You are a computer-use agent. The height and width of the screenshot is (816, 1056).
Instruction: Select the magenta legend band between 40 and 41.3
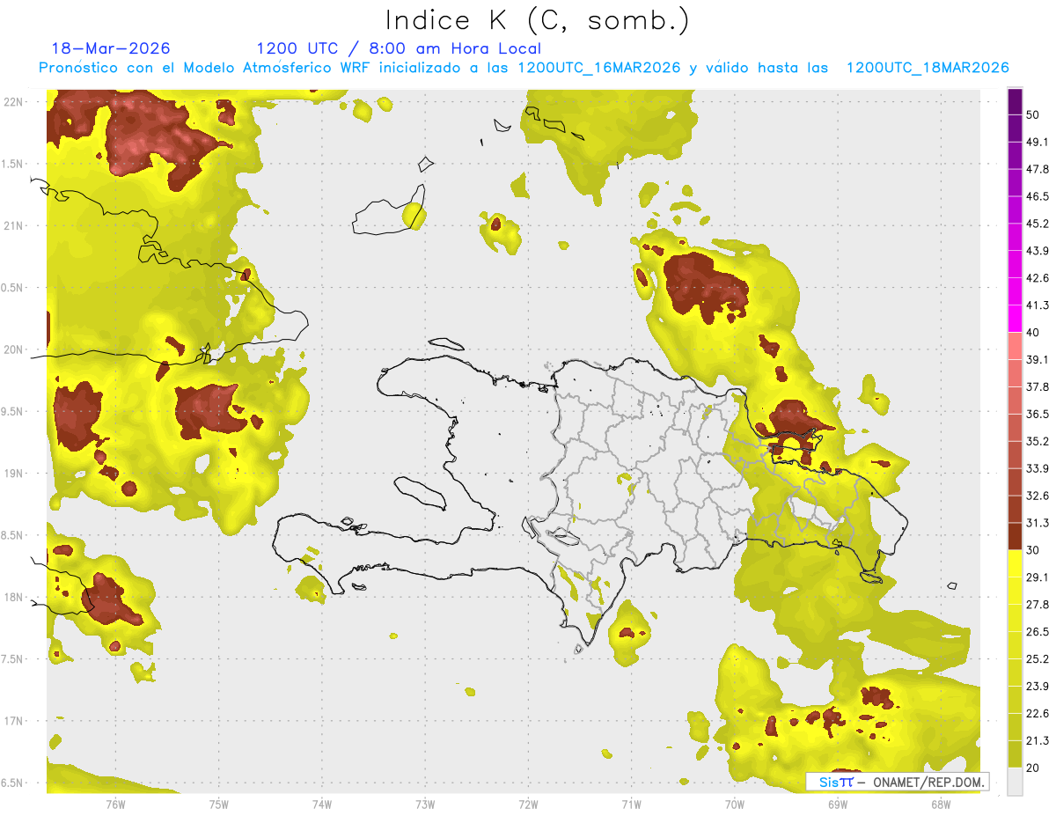point(1015,319)
